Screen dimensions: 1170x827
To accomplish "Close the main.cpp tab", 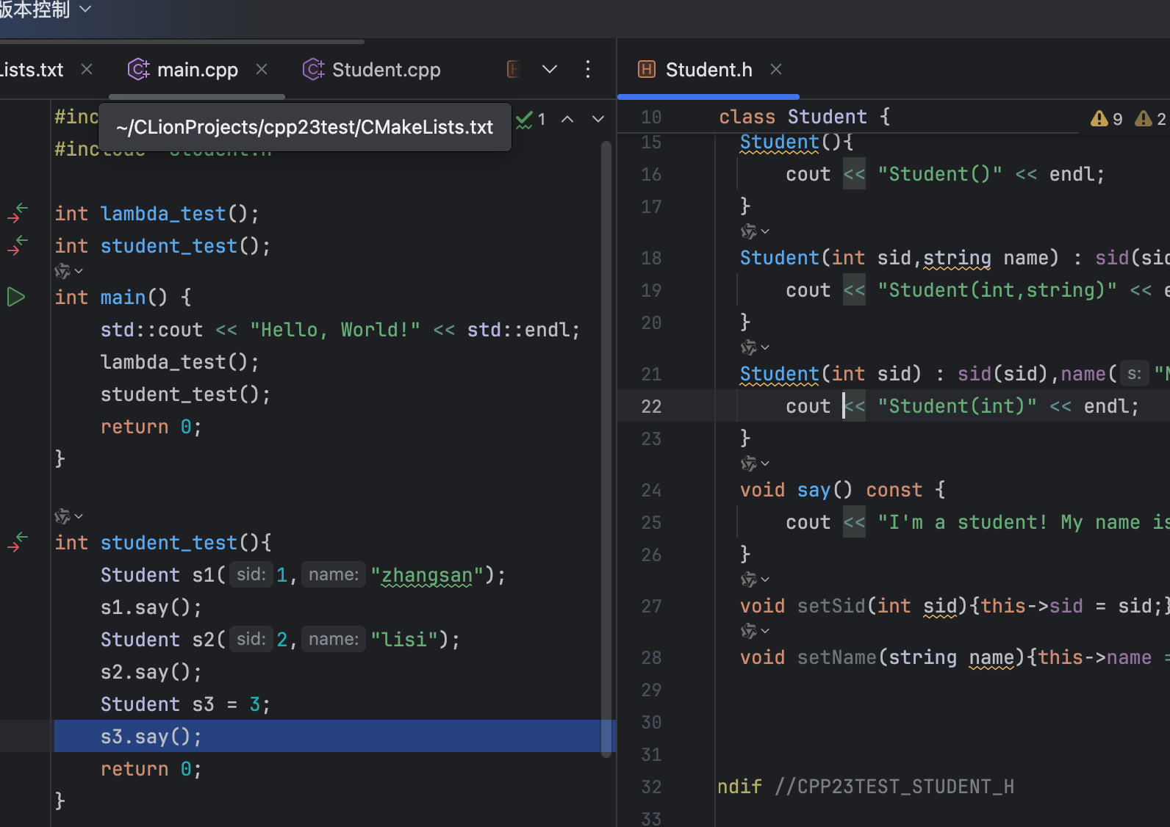I will (x=262, y=69).
